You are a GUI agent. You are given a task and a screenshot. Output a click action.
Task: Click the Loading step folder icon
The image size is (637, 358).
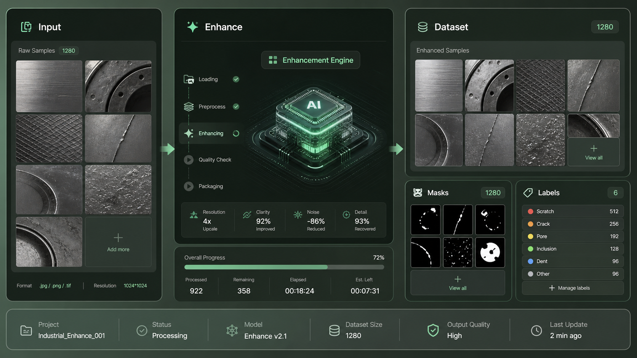pos(189,79)
